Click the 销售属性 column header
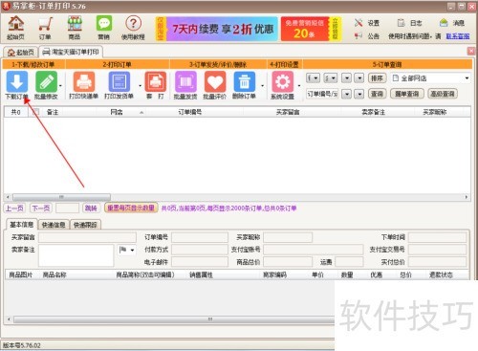The height and width of the screenshot is (351, 478). tap(201, 274)
